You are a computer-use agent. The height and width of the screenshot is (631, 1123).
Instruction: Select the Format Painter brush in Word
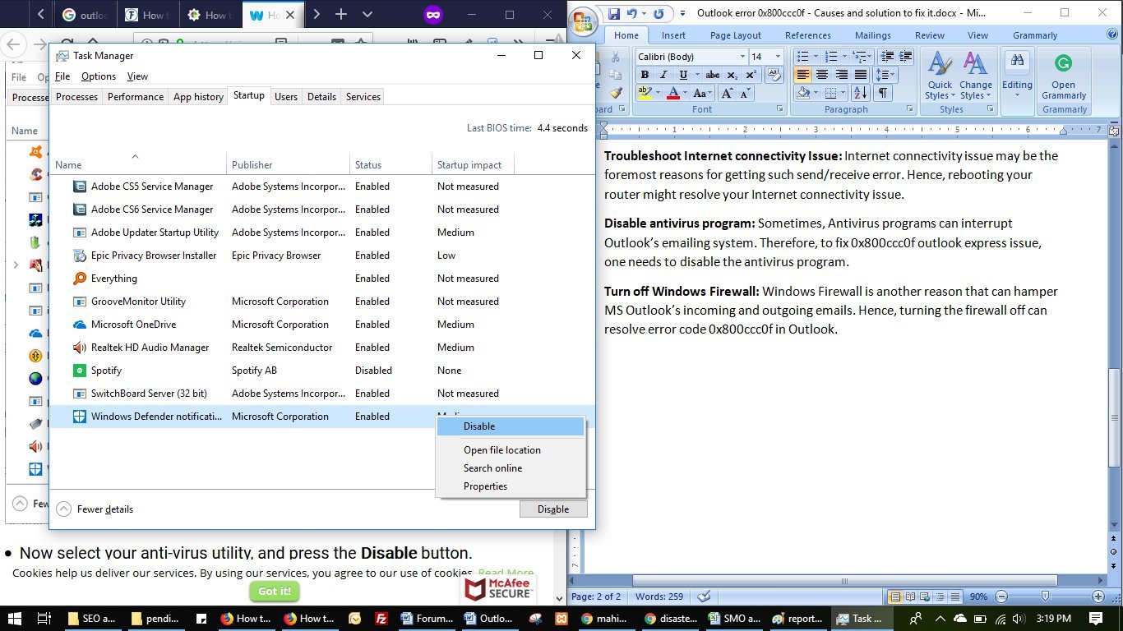pyautogui.click(x=616, y=93)
